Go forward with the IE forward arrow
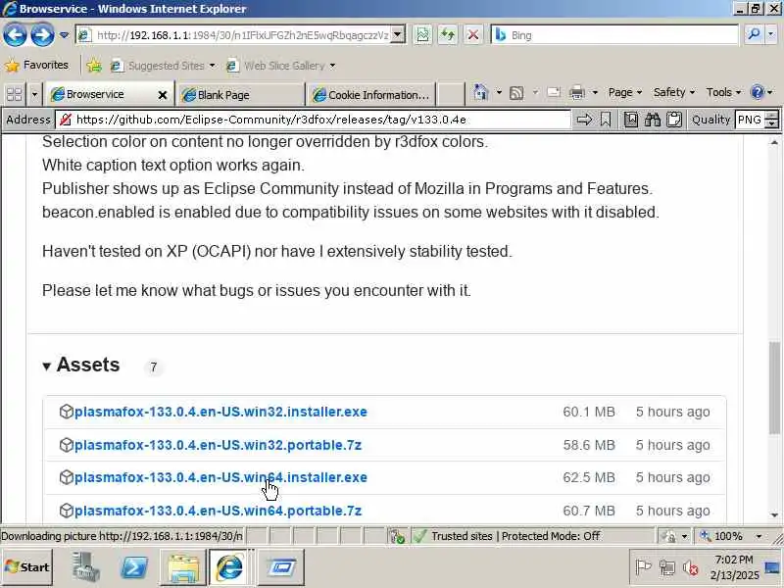The height and width of the screenshot is (588, 784). tap(42, 35)
